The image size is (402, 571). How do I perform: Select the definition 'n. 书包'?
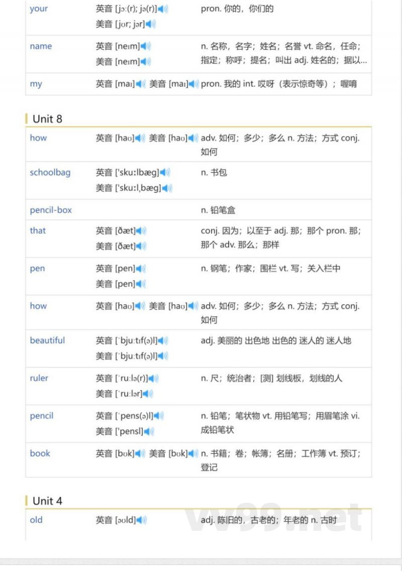tap(214, 173)
